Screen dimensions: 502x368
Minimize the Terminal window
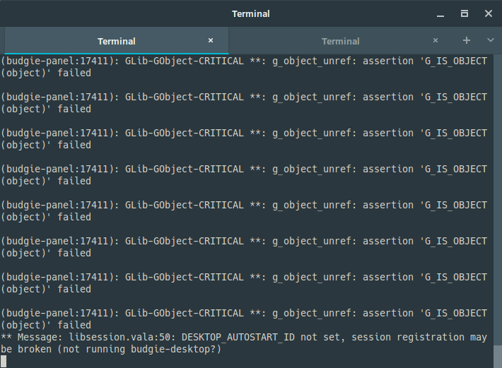pos(440,14)
